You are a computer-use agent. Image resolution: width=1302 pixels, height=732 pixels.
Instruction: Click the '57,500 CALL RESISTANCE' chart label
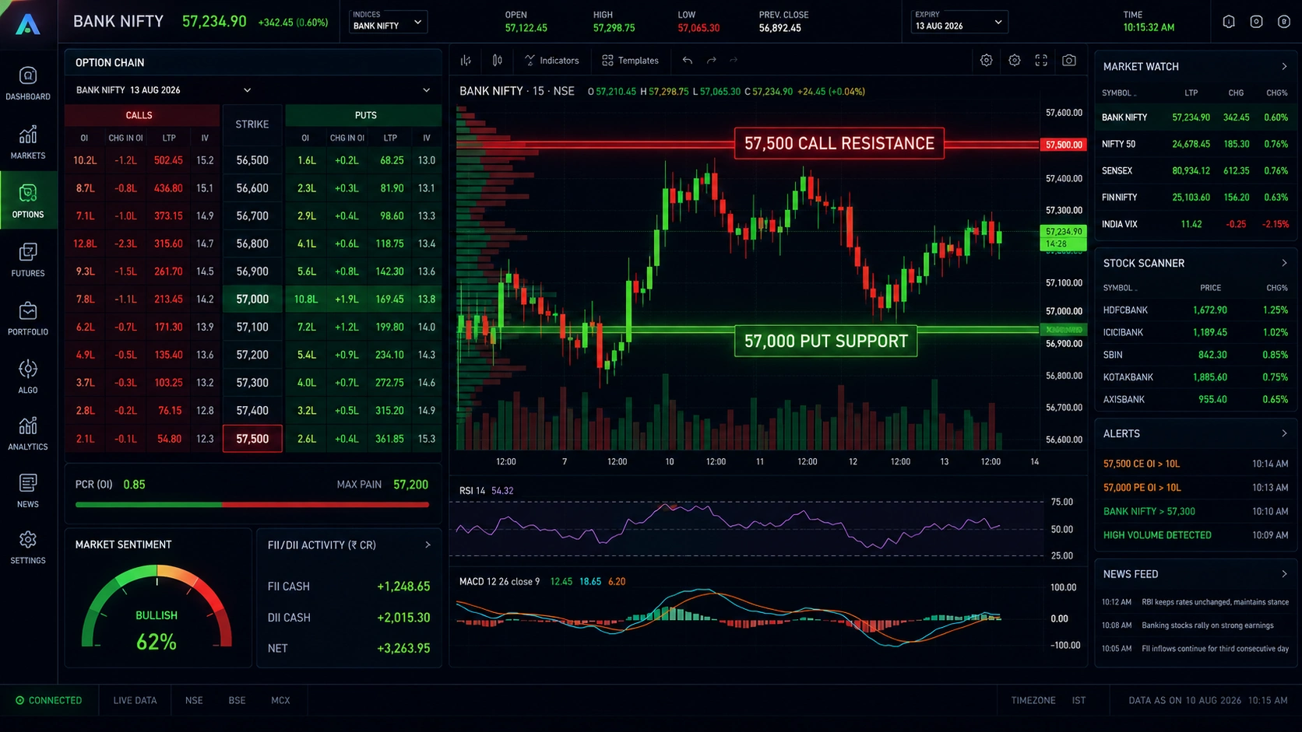tap(839, 143)
